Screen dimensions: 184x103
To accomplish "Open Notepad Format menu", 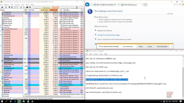I will coord(96,54).
